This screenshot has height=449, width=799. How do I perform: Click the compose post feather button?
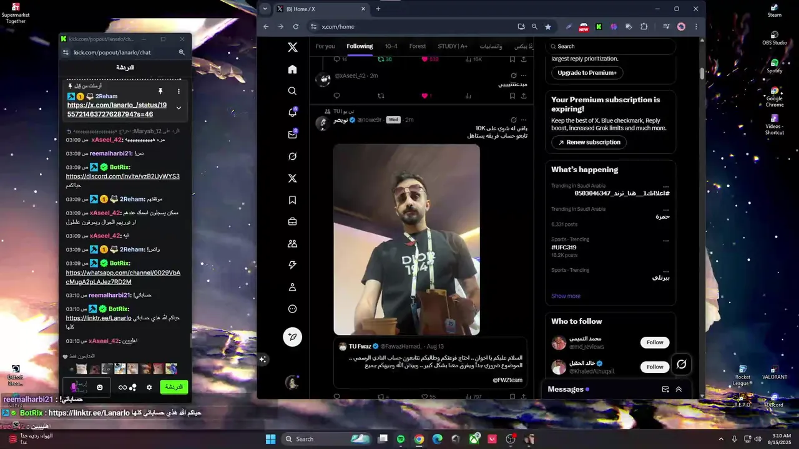pos(292,337)
